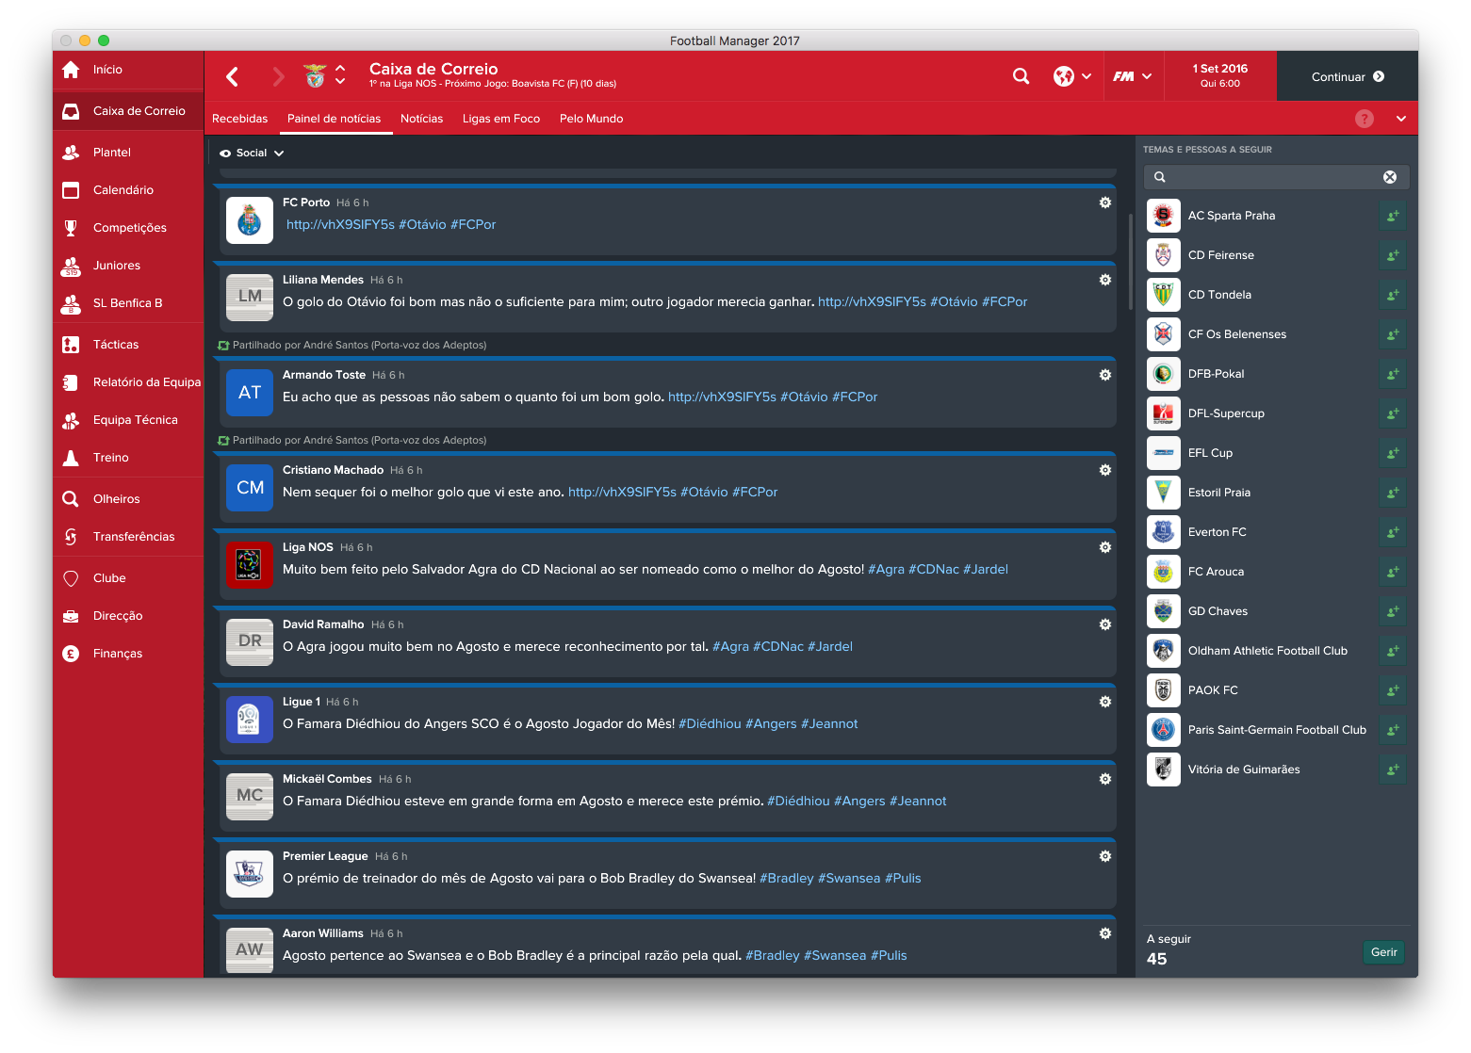Image resolution: width=1471 pixels, height=1053 pixels.
Task: Click the Gerir button
Action: 1383,952
